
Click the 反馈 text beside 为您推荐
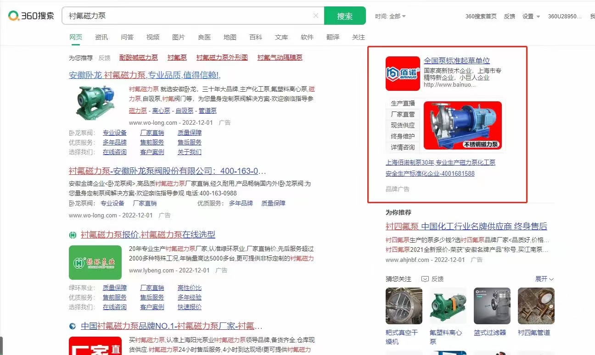click(105, 58)
